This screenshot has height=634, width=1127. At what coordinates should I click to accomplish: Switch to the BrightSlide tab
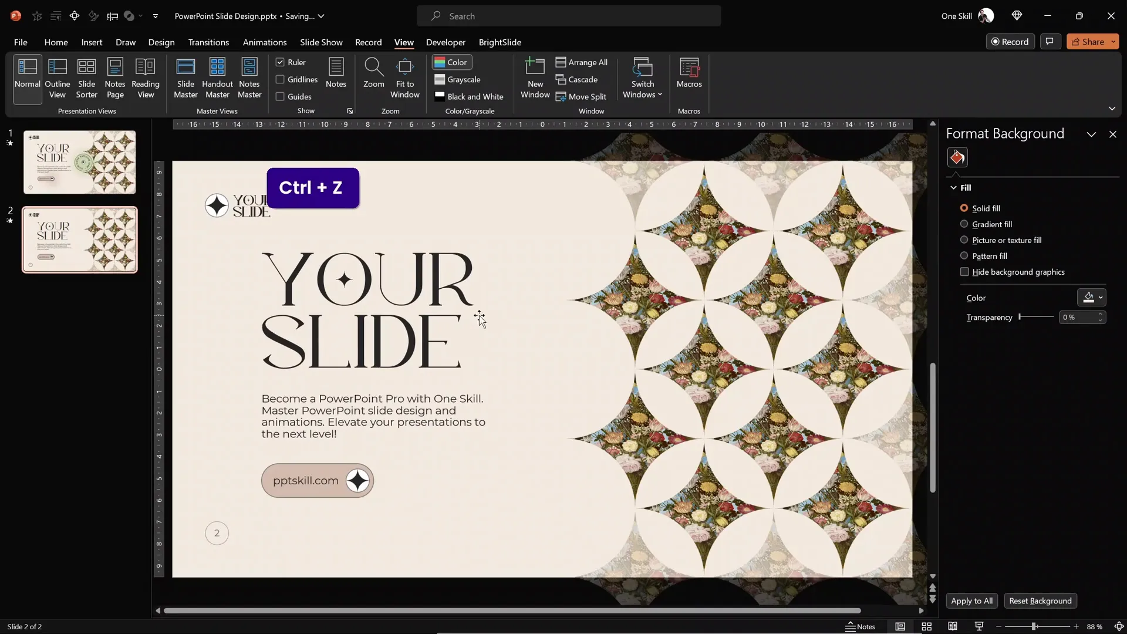(500, 42)
